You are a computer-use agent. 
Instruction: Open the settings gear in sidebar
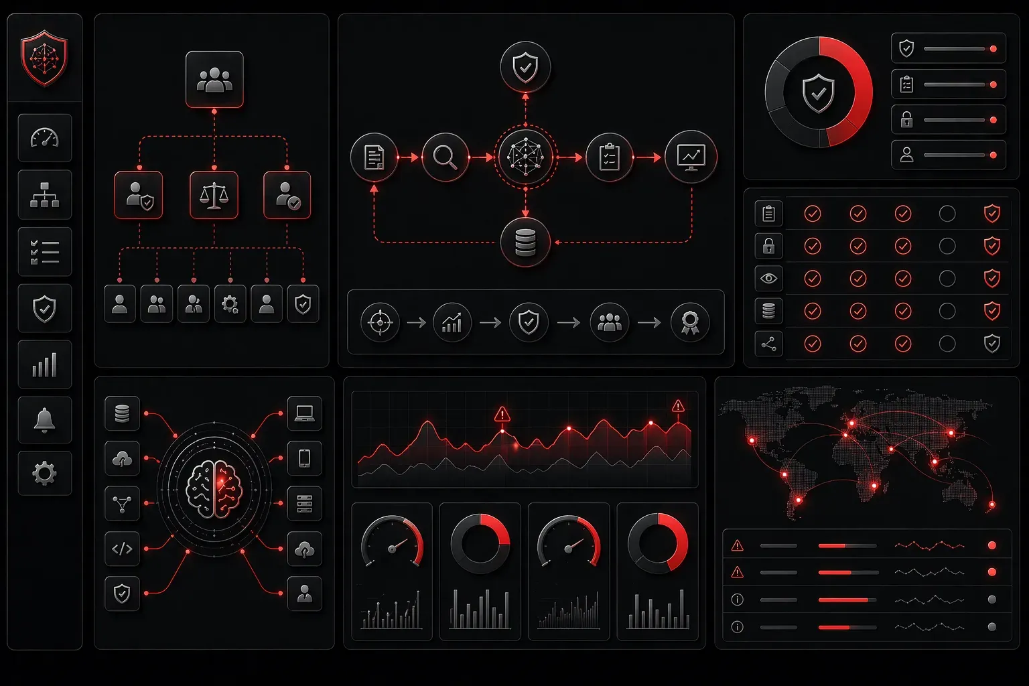(x=45, y=473)
